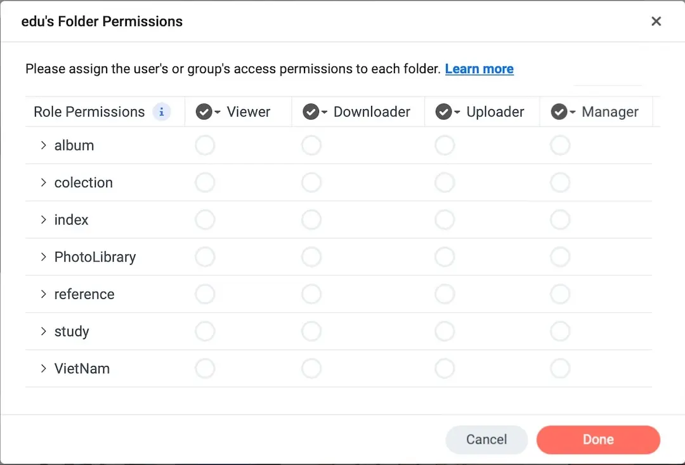Expand the VietNam folder tree
This screenshot has height=465, width=685.
click(43, 369)
